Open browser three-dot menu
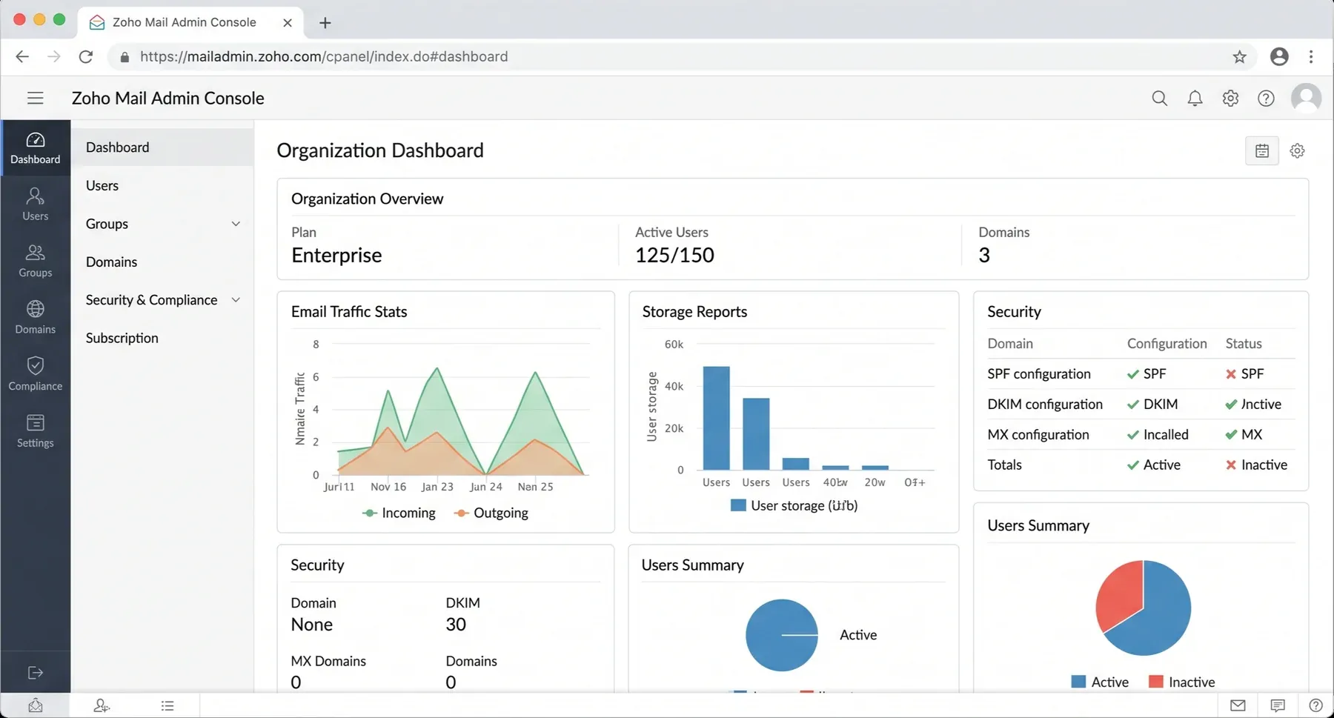Image resolution: width=1334 pixels, height=718 pixels. (x=1311, y=56)
